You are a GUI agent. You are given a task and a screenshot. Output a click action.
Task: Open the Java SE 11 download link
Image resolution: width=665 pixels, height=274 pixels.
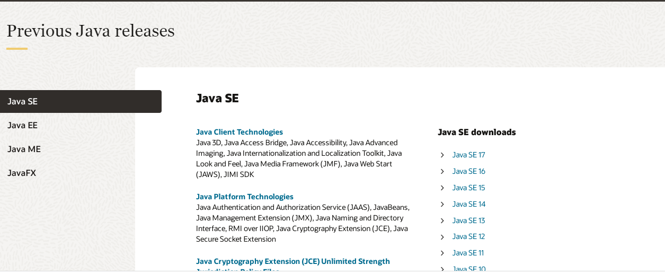coord(468,253)
